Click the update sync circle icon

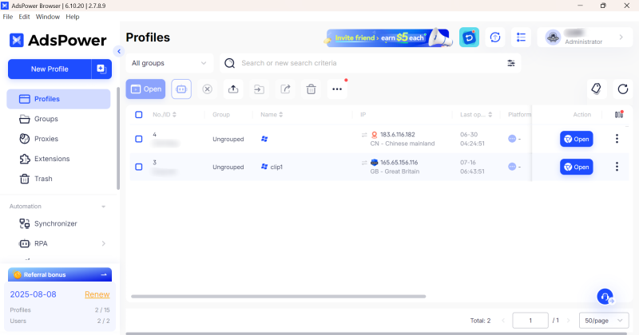coord(495,37)
